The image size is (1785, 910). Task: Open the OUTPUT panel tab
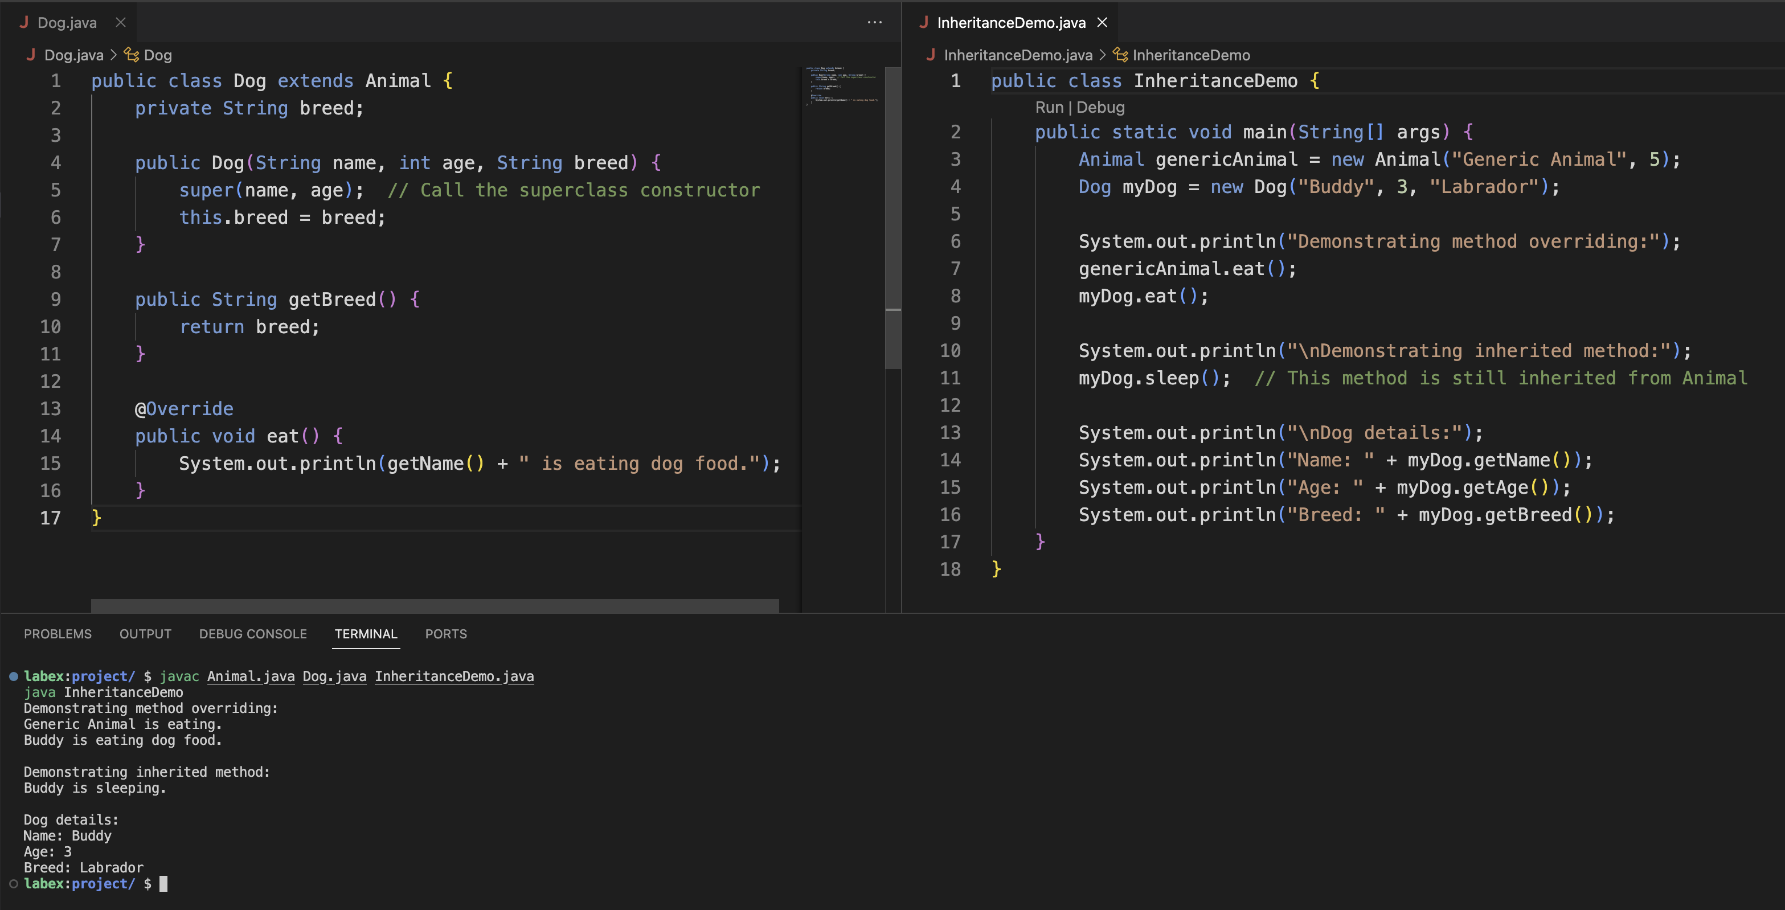(x=145, y=633)
